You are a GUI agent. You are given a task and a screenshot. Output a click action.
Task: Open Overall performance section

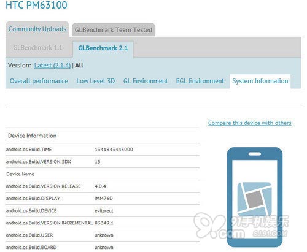pos(39,81)
